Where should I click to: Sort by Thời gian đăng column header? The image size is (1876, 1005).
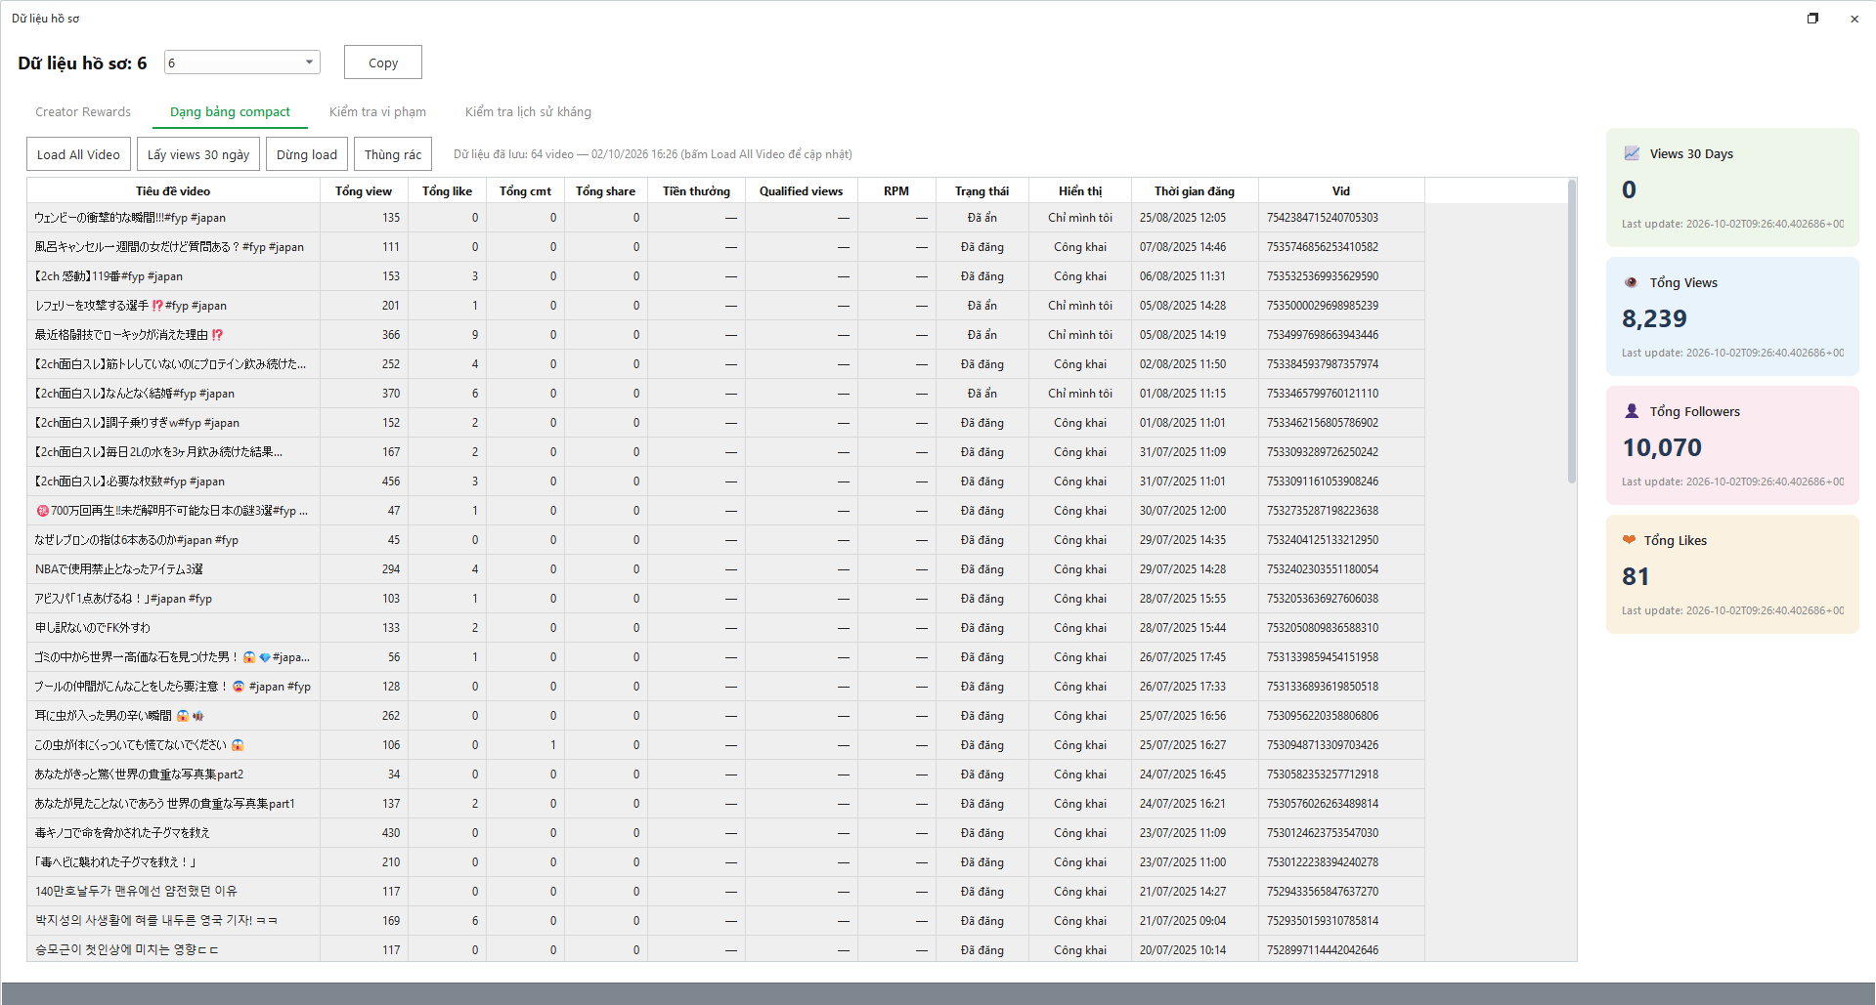[1195, 190]
